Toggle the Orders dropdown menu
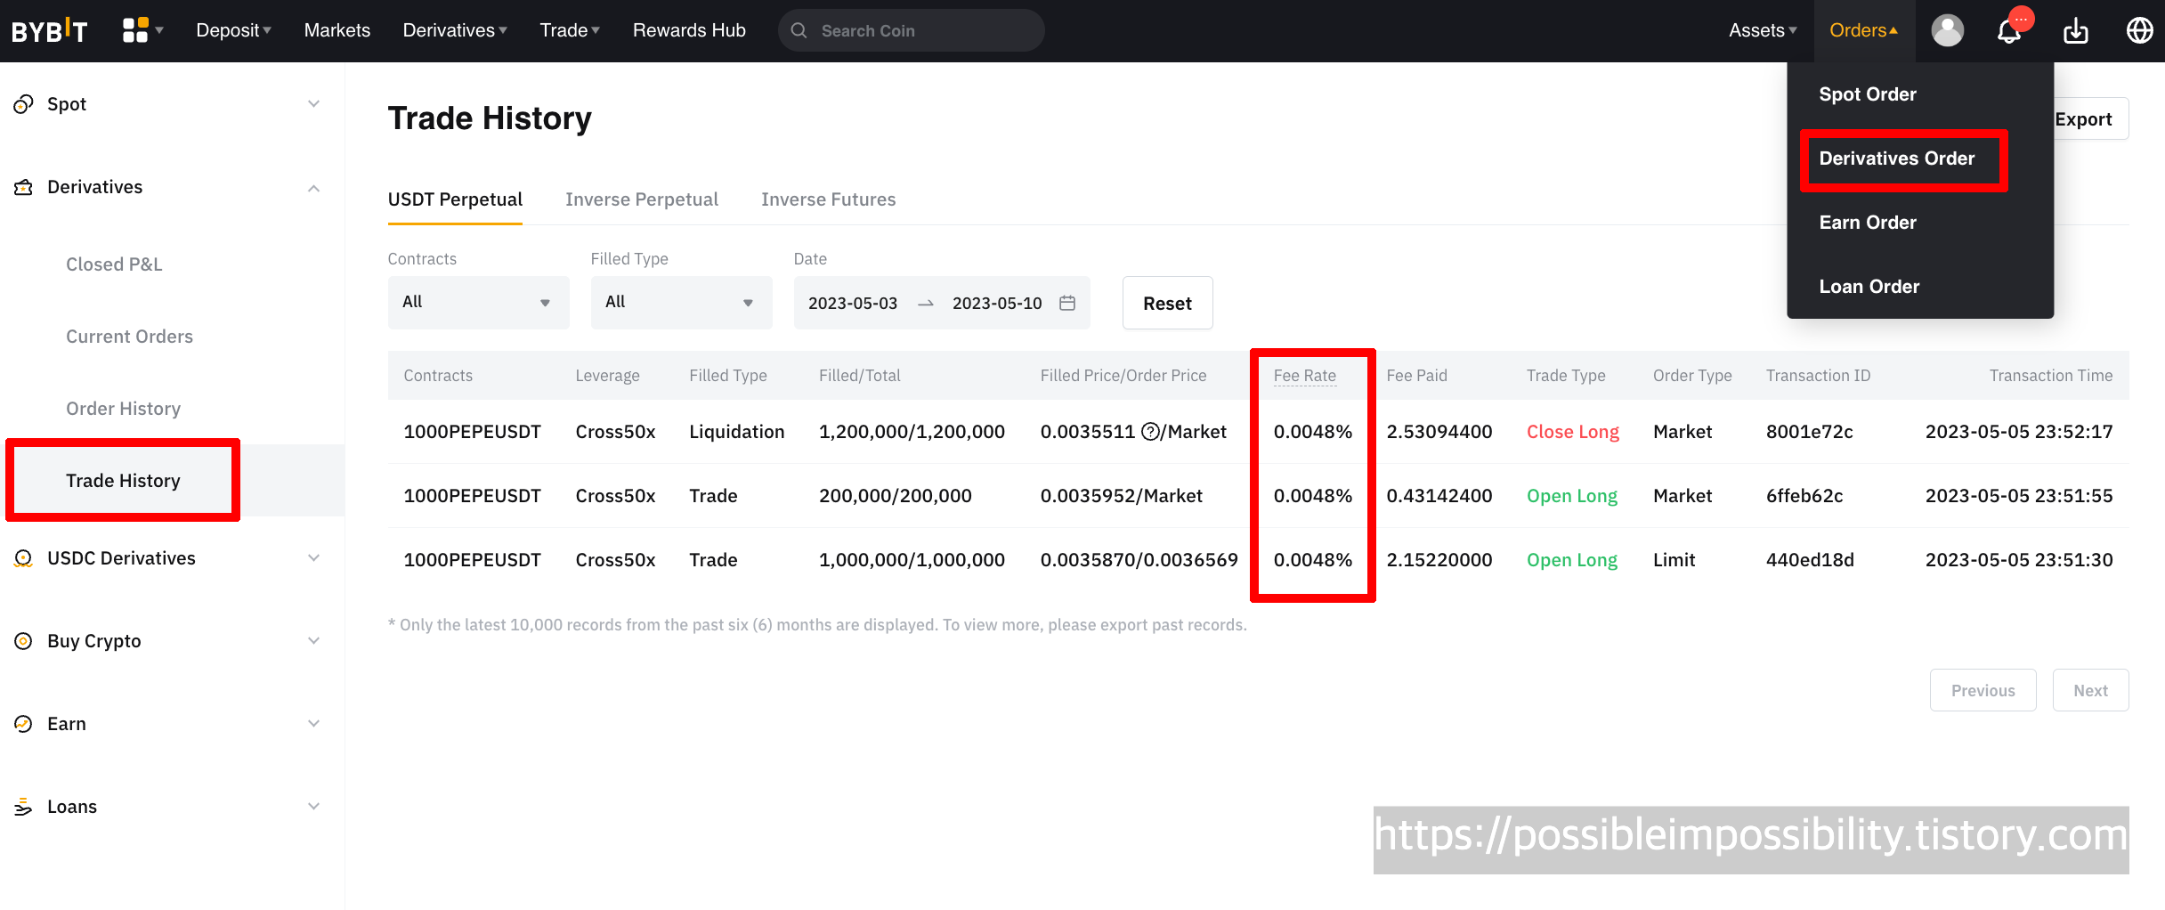This screenshot has width=2165, height=910. click(1864, 30)
